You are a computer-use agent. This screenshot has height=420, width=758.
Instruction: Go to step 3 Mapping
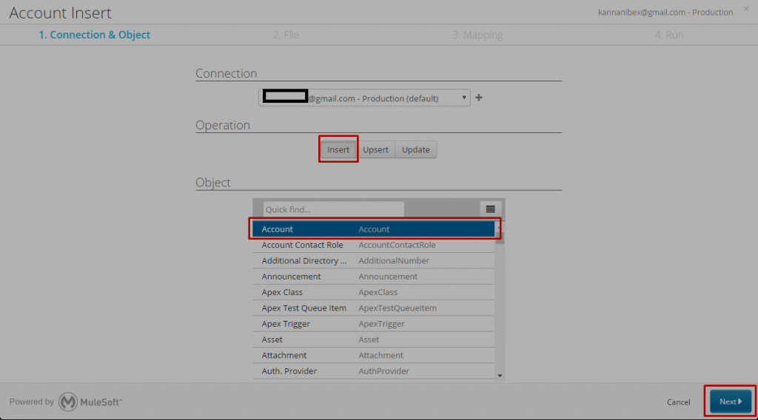(x=477, y=35)
